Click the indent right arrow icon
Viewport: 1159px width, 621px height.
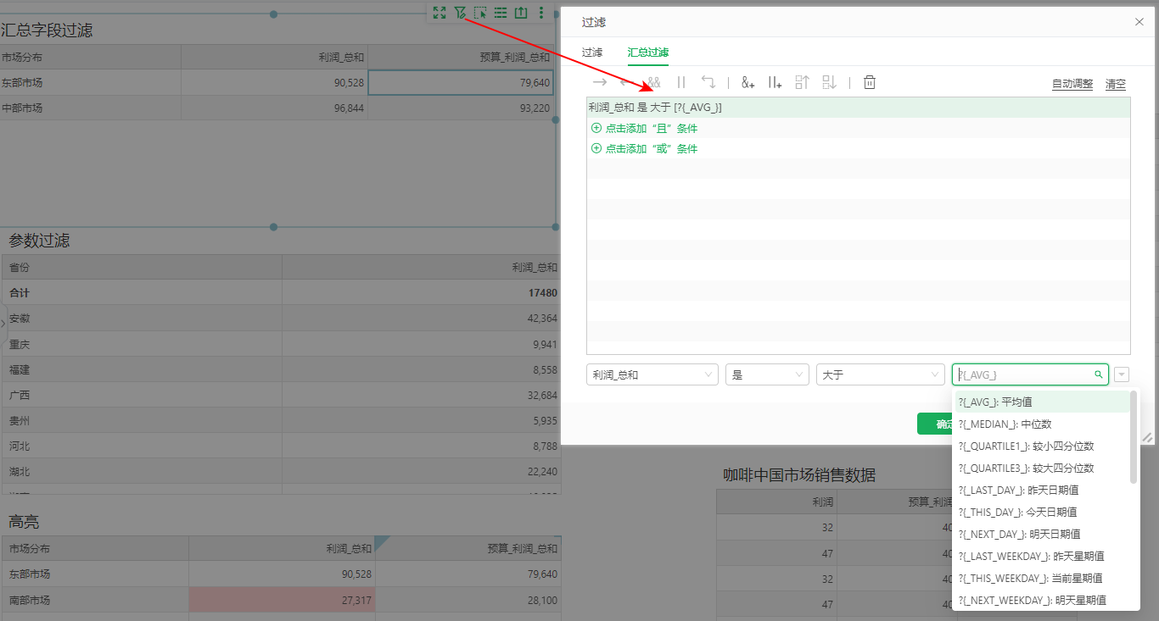pos(600,82)
